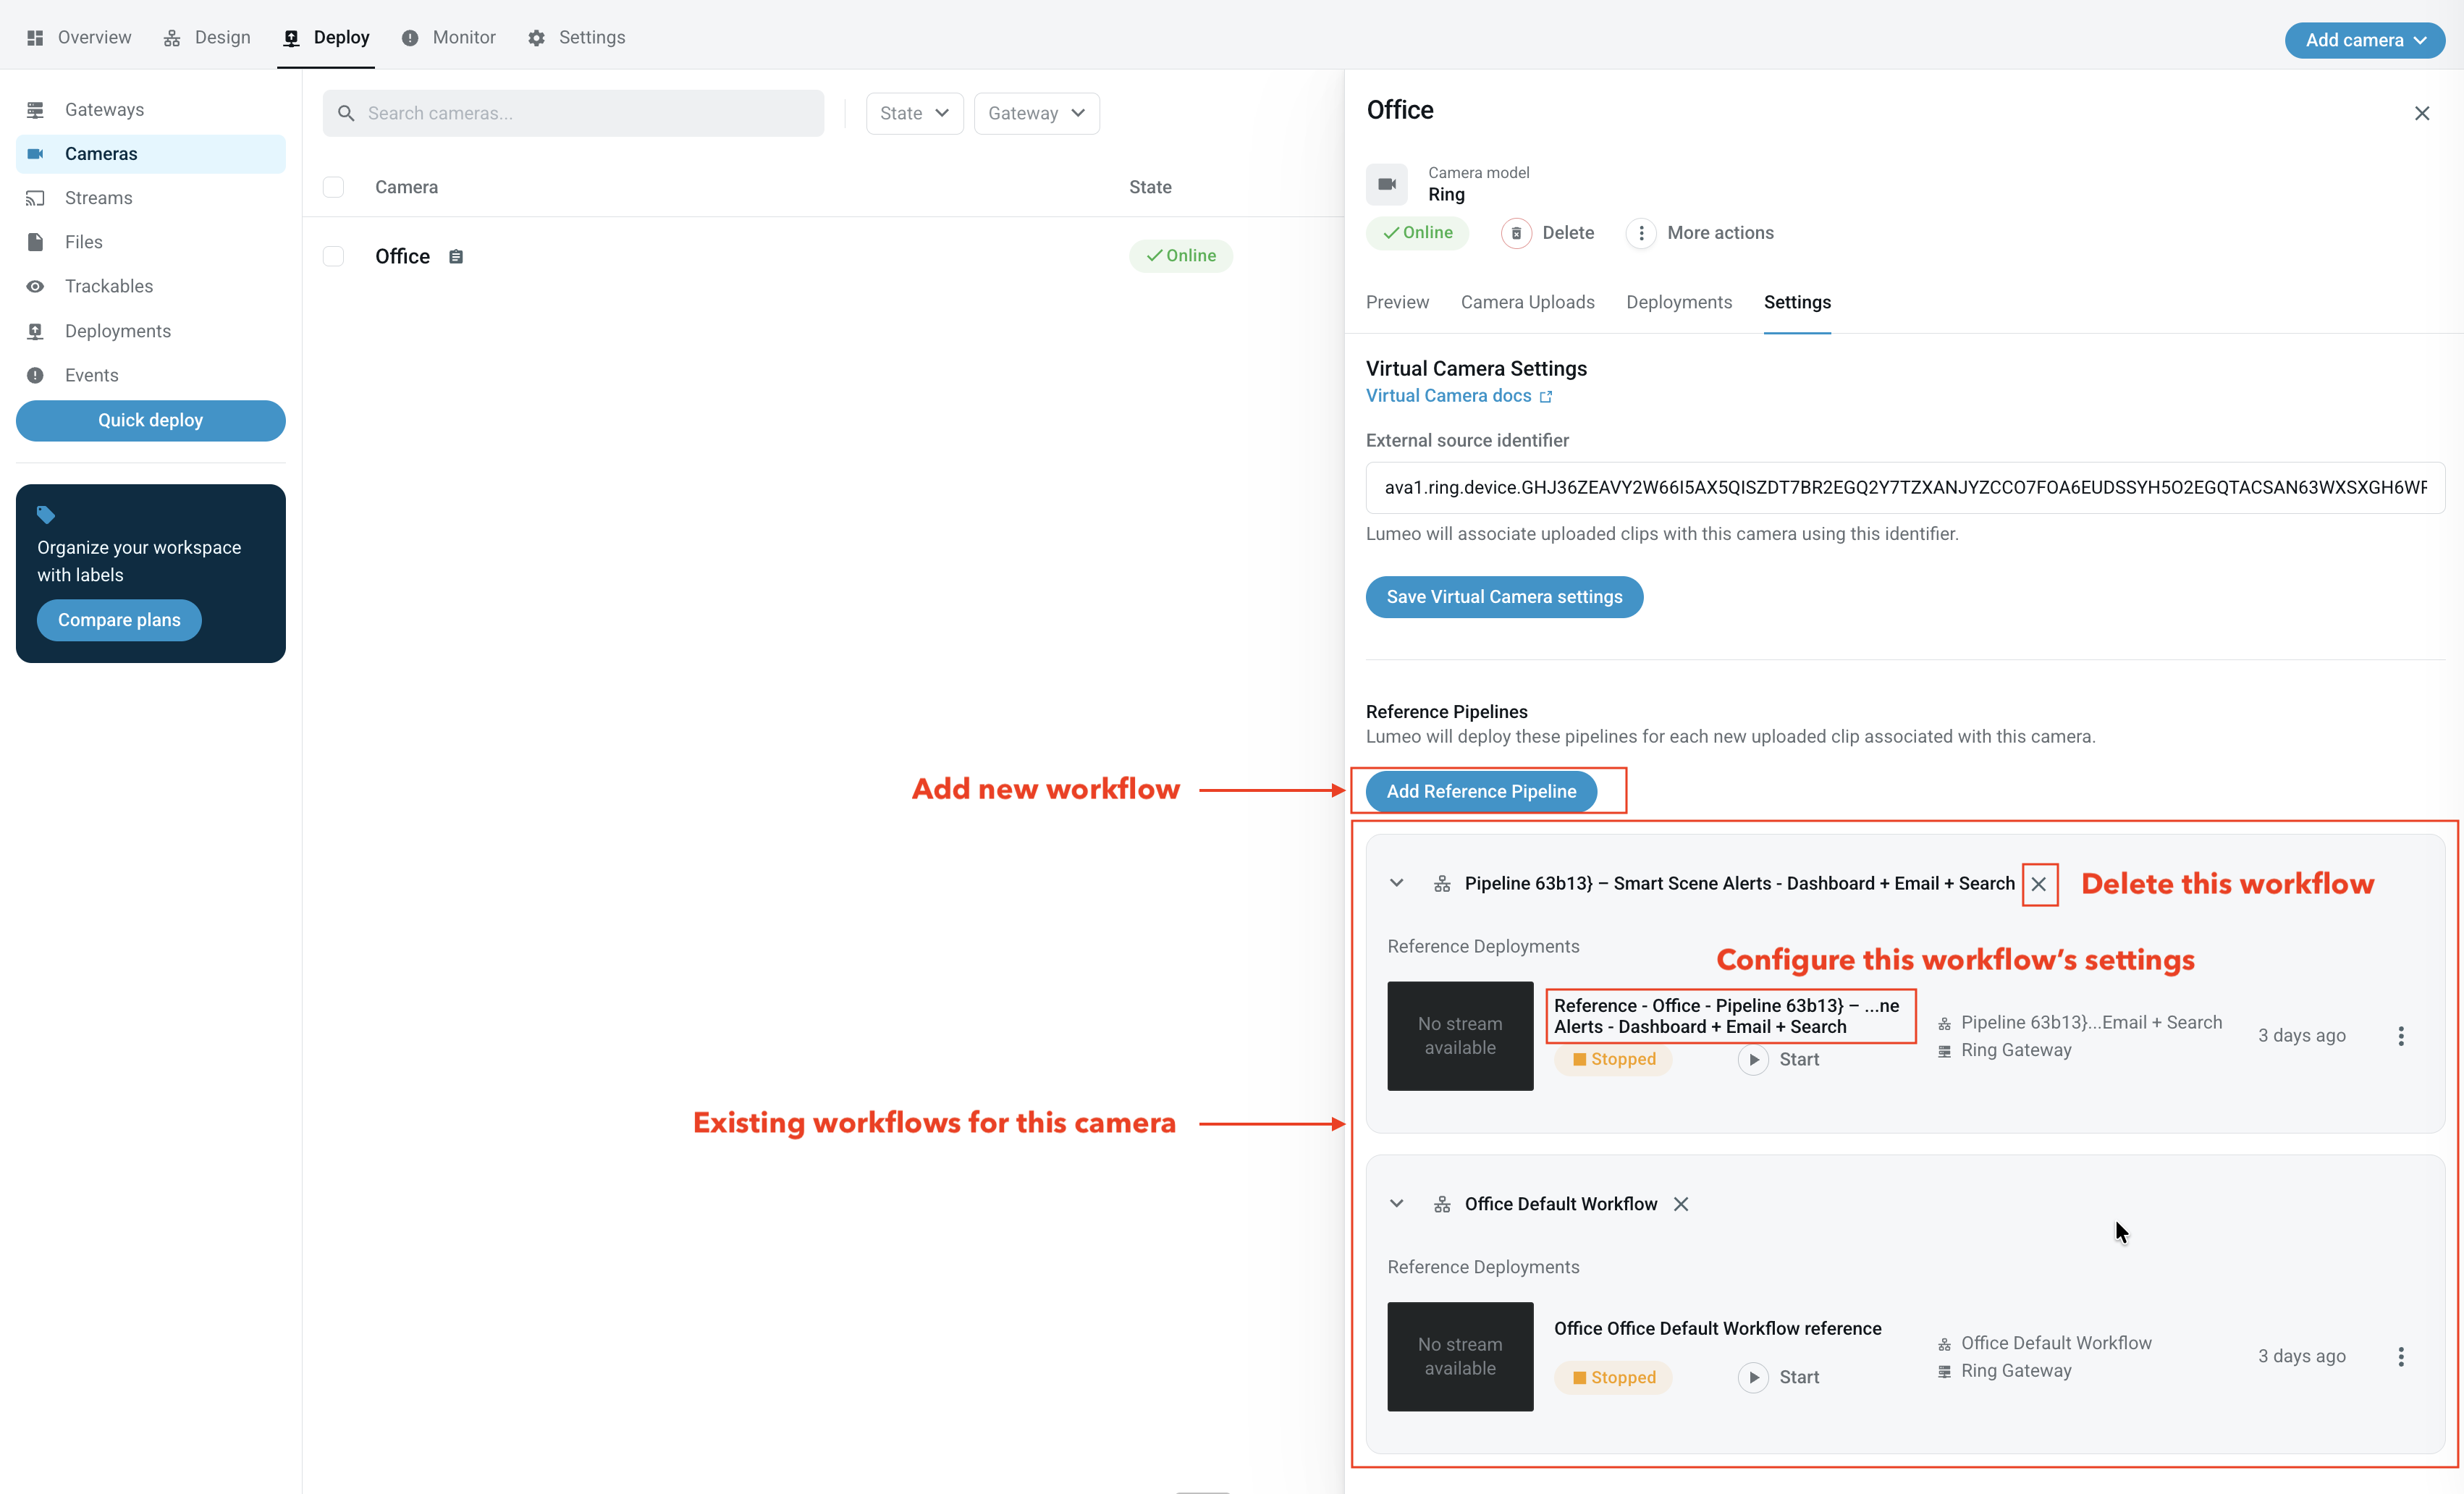Check the Office camera row checkbox
The image size is (2464, 1494).
coord(334,257)
